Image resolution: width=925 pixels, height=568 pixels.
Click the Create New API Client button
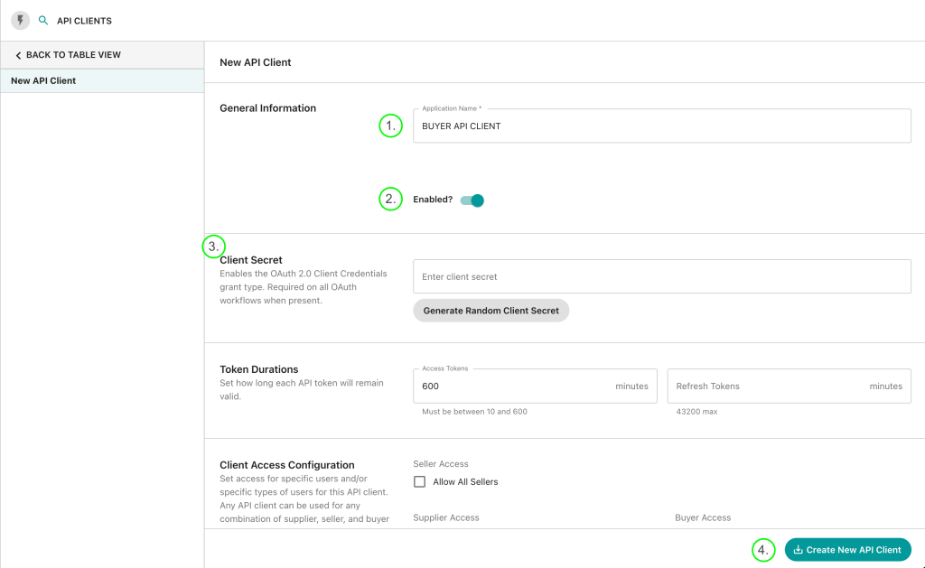[x=847, y=550]
